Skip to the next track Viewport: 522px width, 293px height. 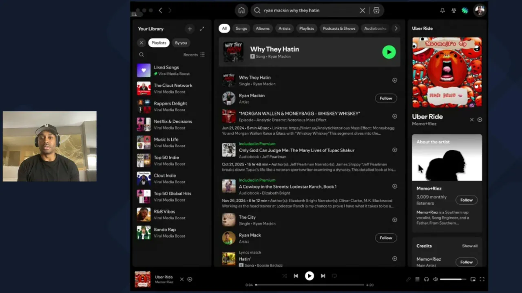(x=323, y=276)
